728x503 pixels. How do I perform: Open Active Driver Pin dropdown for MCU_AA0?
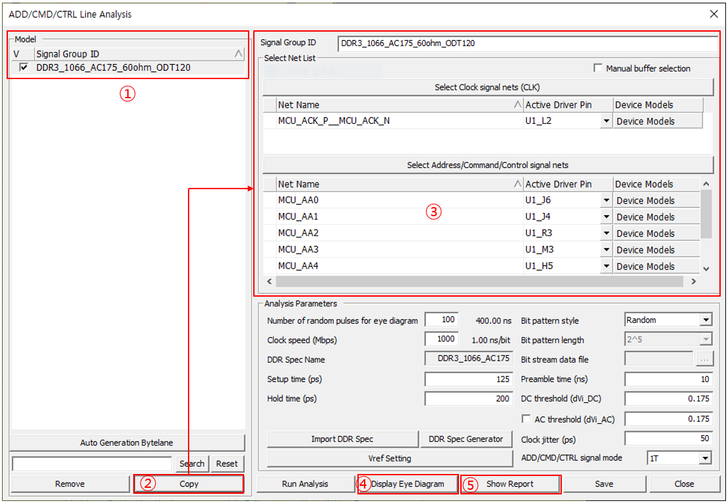tap(605, 200)
